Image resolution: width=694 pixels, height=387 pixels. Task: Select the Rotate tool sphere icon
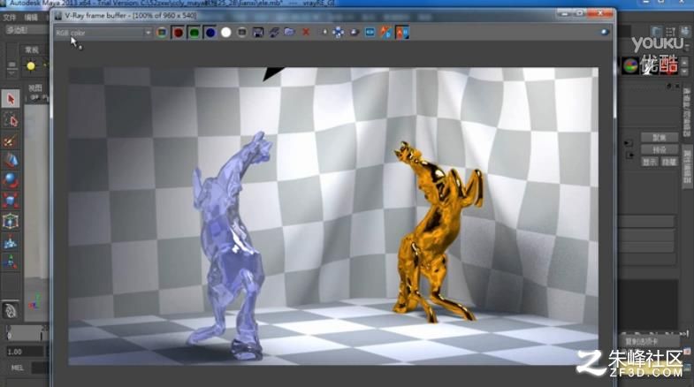point(11,180)
